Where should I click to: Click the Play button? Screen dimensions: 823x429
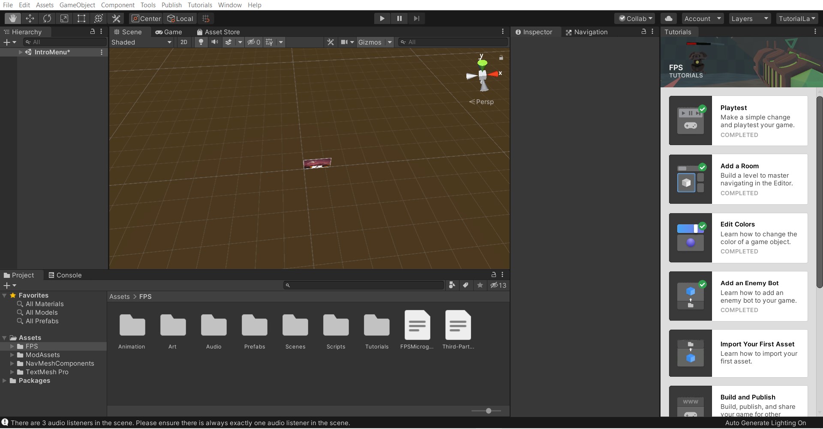point(382,18)
